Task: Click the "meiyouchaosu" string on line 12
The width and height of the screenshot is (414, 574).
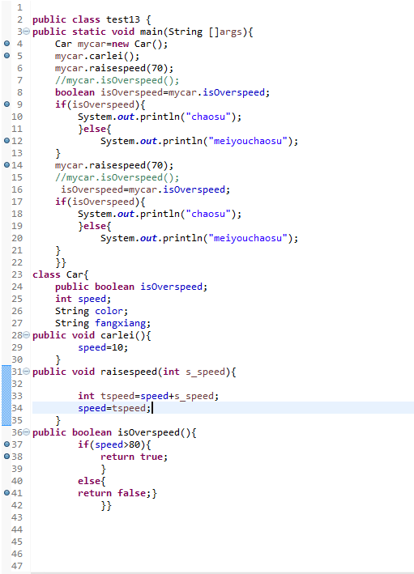Action: [248, 141]
